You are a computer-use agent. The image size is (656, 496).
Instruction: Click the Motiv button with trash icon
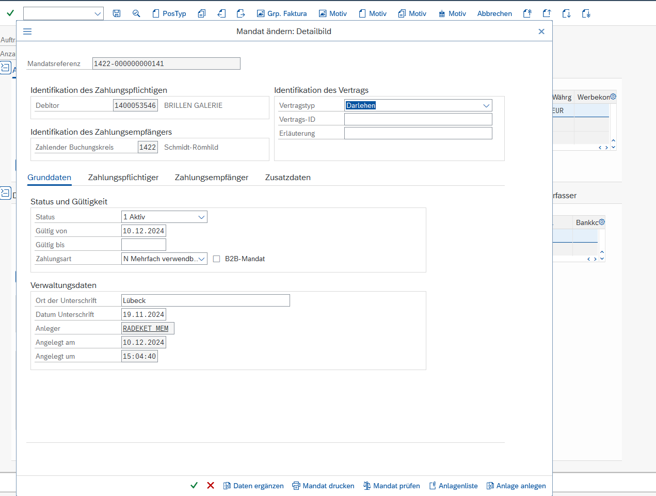(x=452, y=13)
